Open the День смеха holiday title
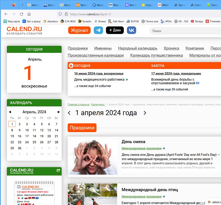 tap(133, 142)
